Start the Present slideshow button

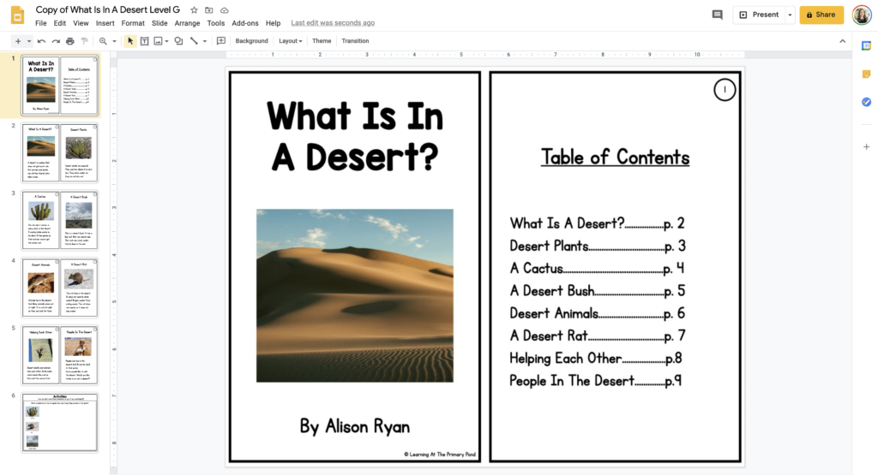[760, 15]
